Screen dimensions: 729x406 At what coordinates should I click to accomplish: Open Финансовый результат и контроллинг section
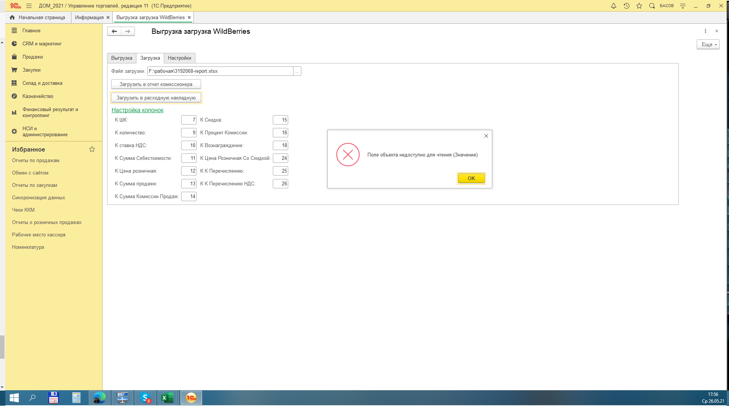click(x=50, y=113)
